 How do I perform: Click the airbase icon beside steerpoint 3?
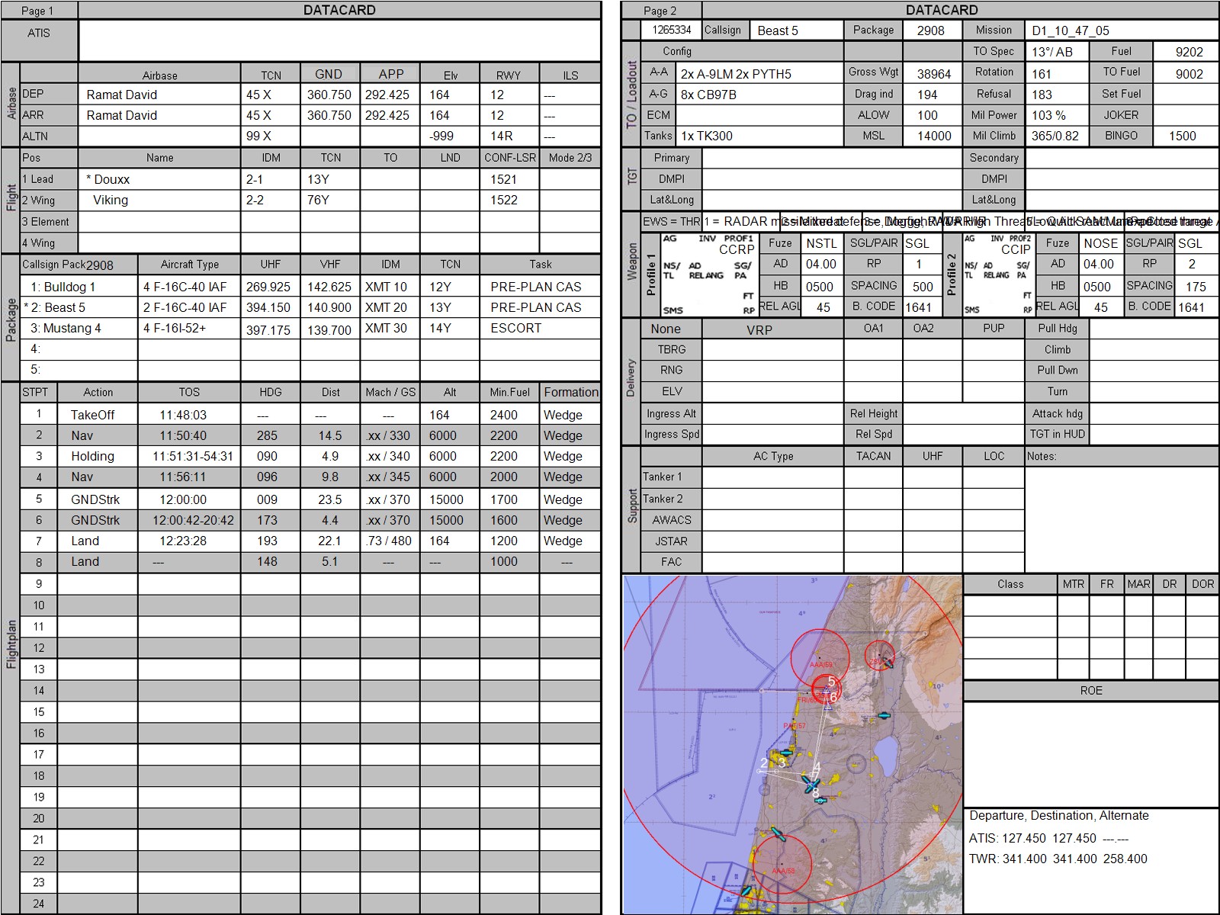point(786,753)
